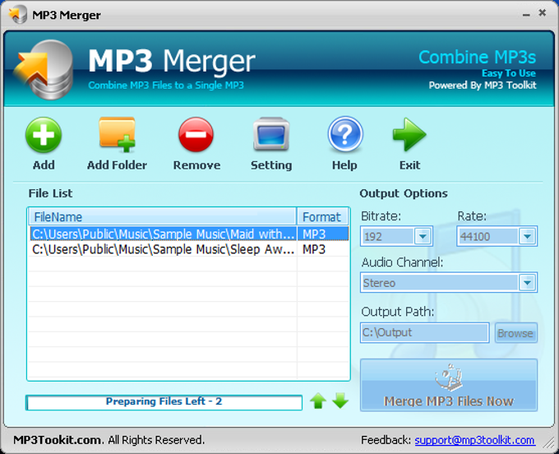Click the FileName column header
This screenshot has height=454, width=559.
163,217
